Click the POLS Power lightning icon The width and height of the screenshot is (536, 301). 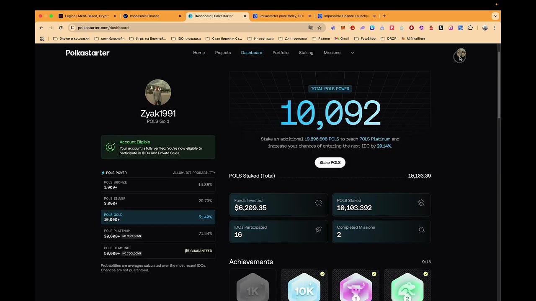(103, 173)
